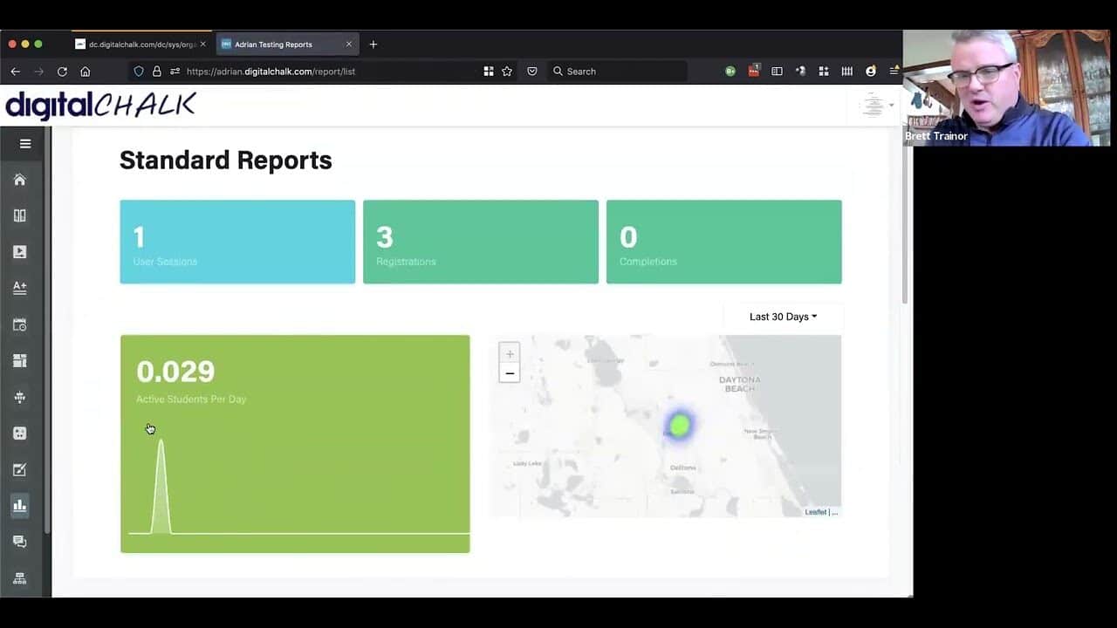
Task: Toggle the browser sidebar view icon
Action: [x=777, y=72]
